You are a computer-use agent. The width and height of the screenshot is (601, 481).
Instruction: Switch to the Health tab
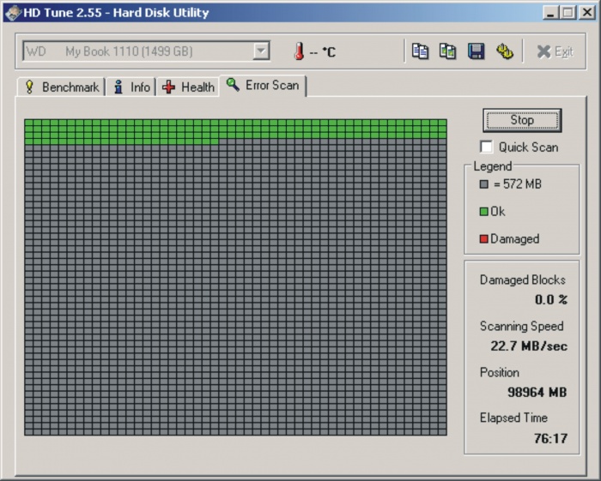pos(188,87)
